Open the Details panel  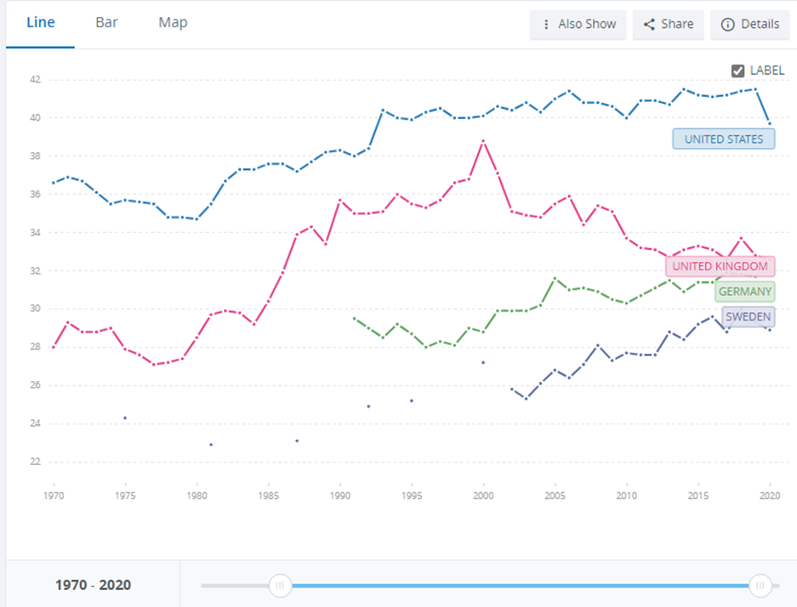(749, 25)
